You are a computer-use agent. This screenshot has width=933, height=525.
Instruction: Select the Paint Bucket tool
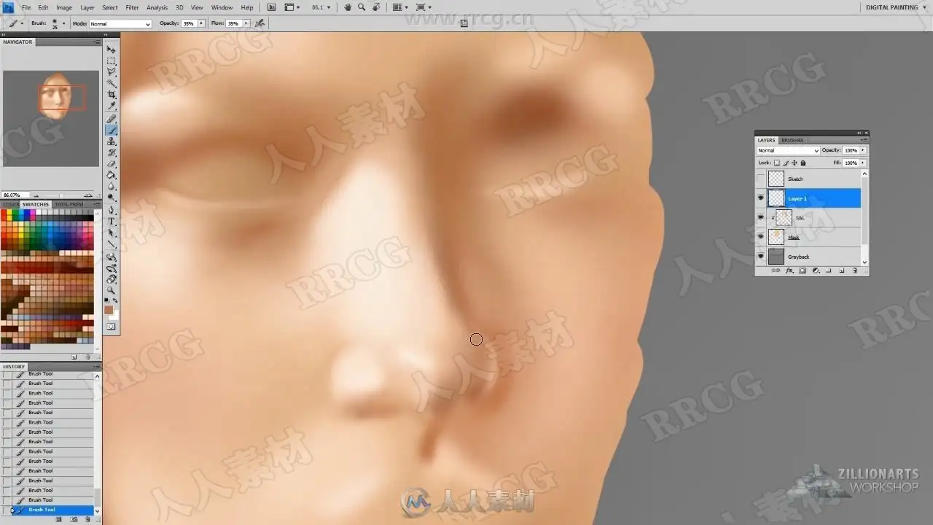(x=112, y=175)
